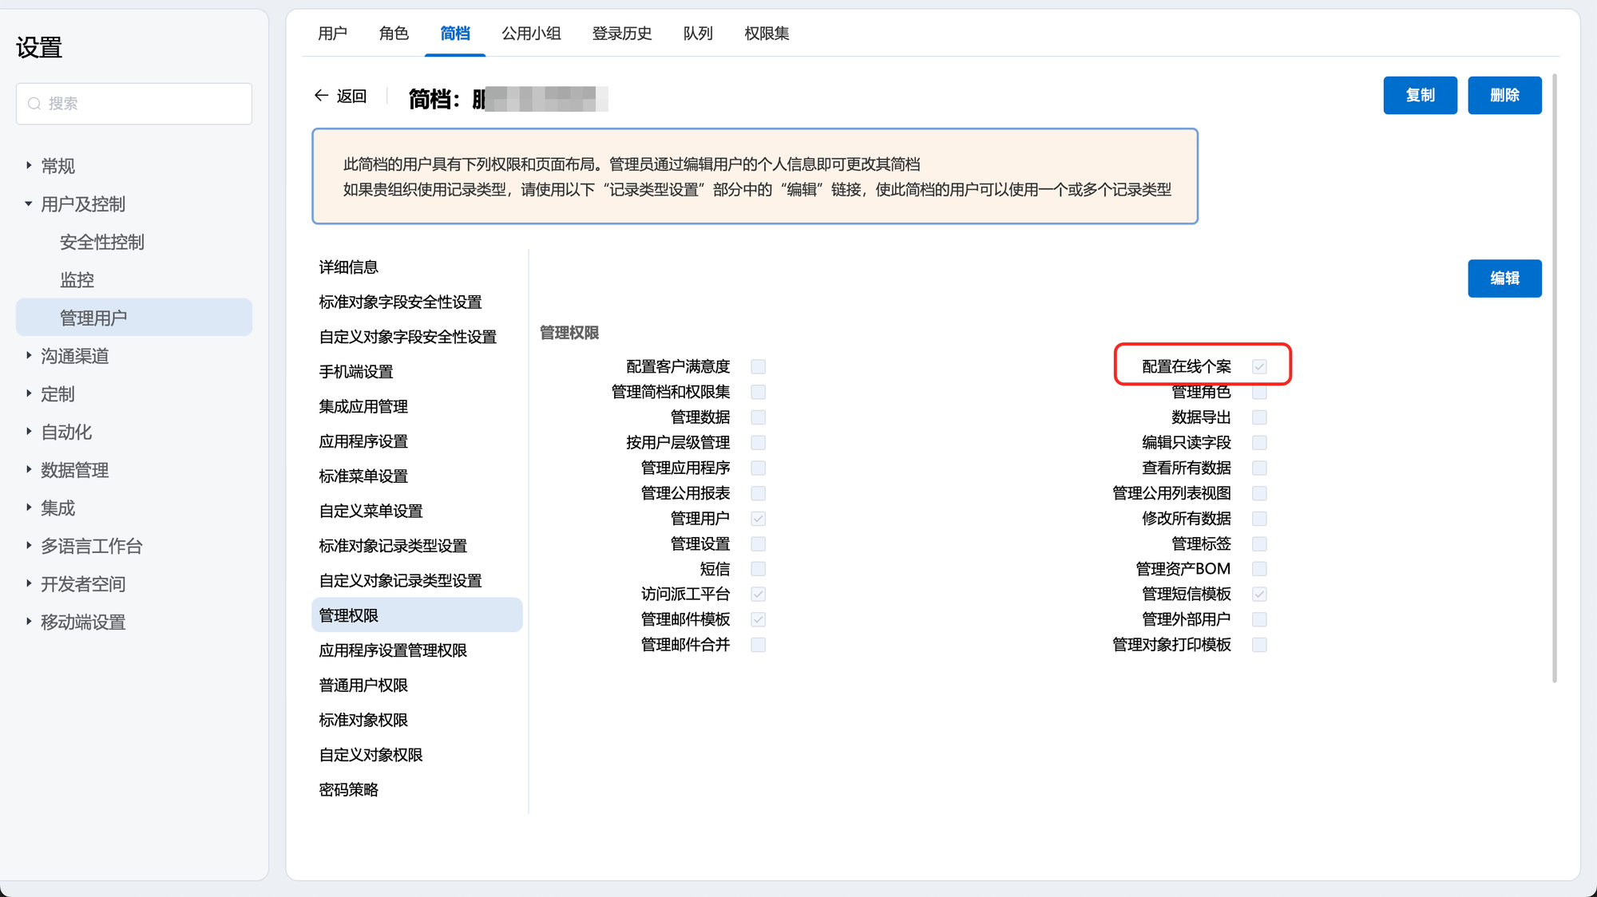1597x897 pixels.
Task: Switch to the 角色 tab
Action: [394, 34]
